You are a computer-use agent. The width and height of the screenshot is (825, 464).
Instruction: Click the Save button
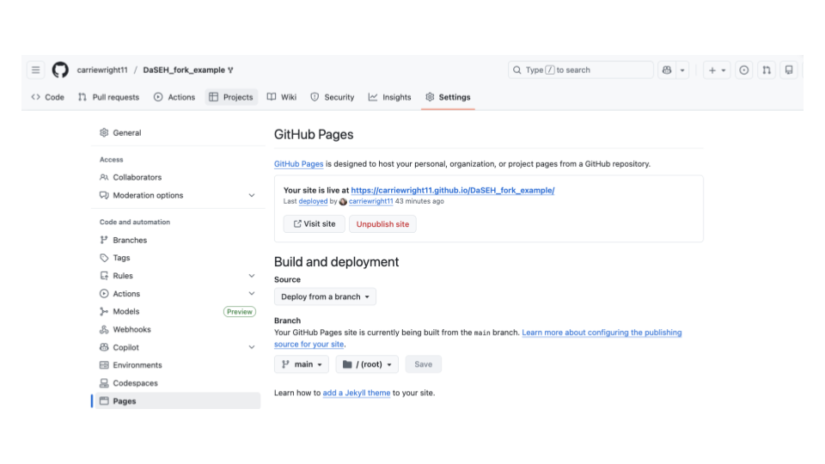[424, 364]
